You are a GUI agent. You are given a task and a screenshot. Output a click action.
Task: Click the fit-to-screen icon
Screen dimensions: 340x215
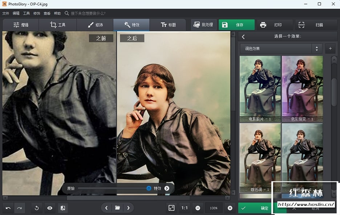click(171, 208)
